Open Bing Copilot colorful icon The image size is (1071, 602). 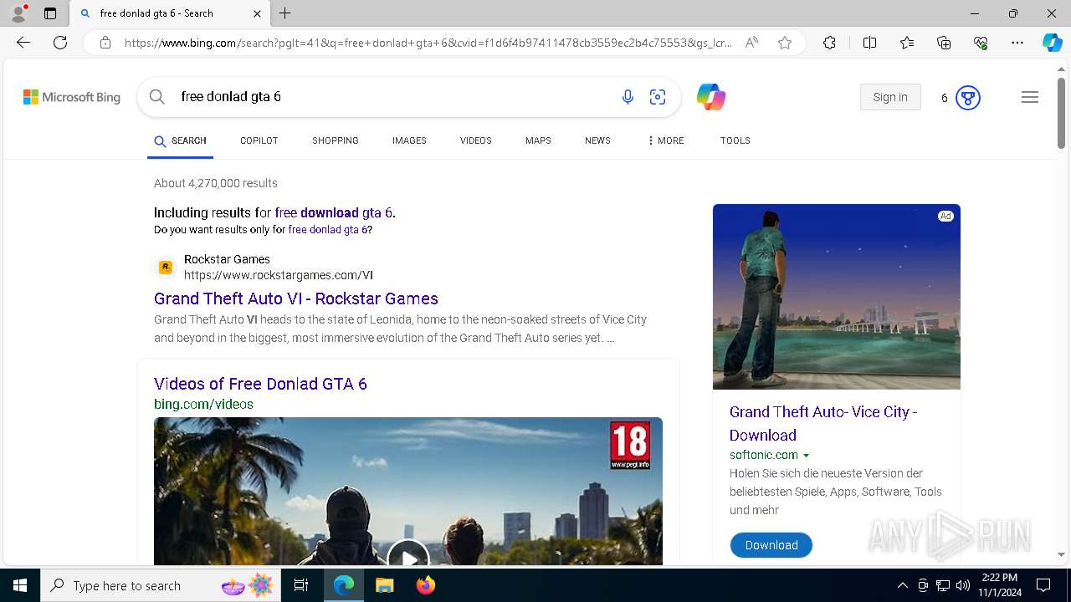[x=710, y=97]
